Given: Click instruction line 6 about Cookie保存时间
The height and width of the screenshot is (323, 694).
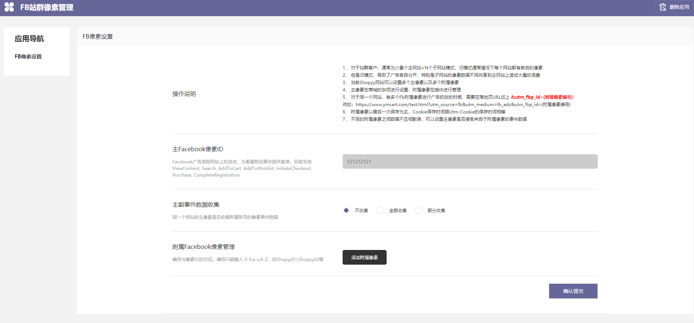Looking at the screenshot, I should [424, 112].
